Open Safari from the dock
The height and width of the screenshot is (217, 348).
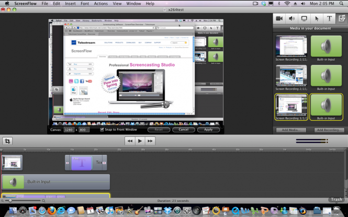click(x=42, y=210)
